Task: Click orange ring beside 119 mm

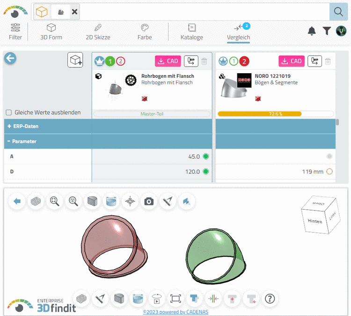Action: [329, 171]
